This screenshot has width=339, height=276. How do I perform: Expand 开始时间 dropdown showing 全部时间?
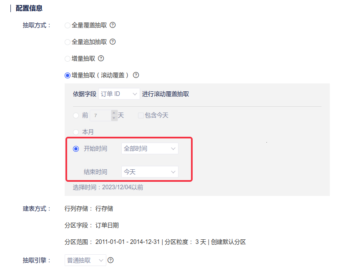pyautogui.click(x=150, y=149)
